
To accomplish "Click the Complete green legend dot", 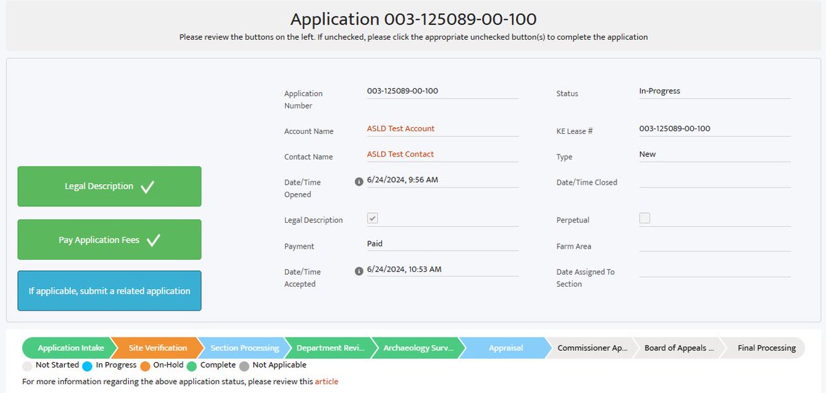I will point(191,366).
